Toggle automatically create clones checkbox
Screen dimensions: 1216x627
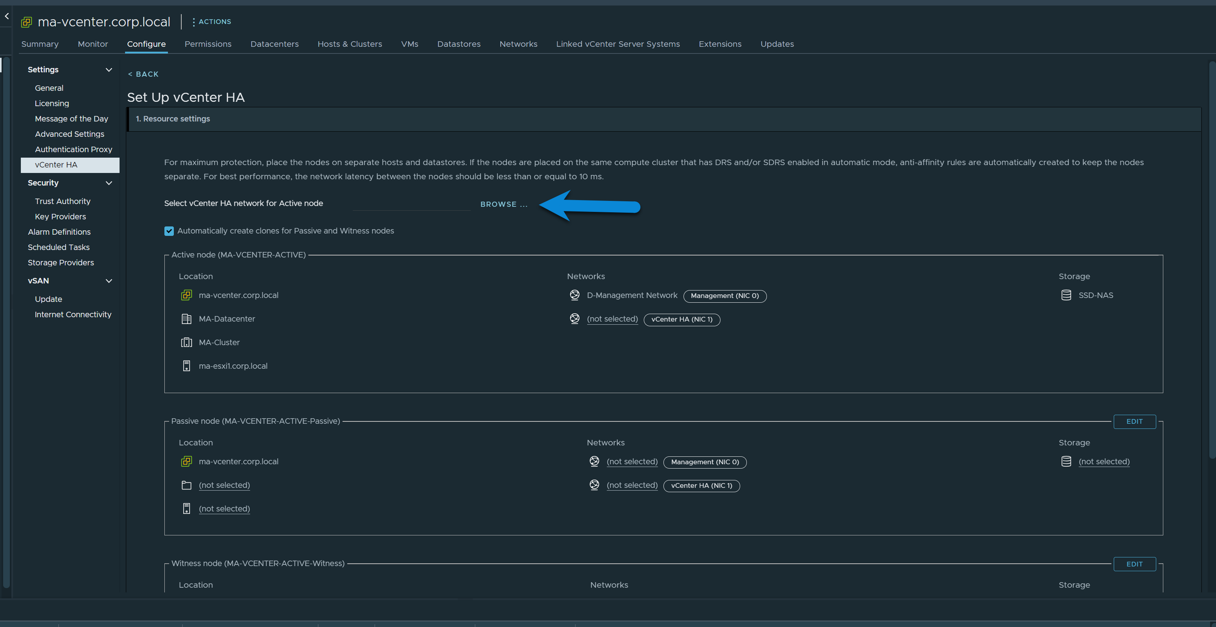point(169,231)
